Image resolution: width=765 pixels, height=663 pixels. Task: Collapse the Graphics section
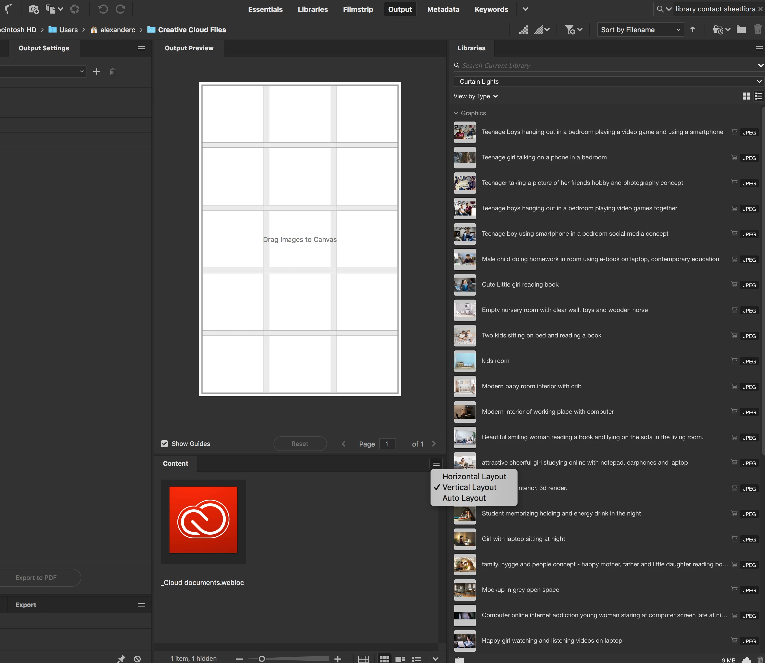456,113
